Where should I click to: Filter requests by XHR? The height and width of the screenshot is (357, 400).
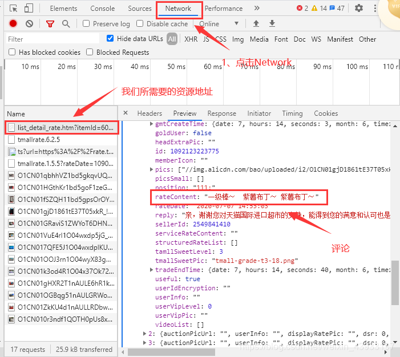[191, 39]
